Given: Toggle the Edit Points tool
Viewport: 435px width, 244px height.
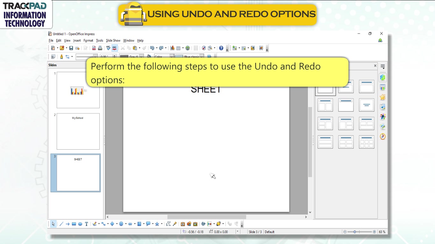Looking at the screenshot, I should [168, 224].
